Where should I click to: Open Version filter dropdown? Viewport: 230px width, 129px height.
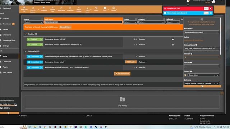[x=130, y=22]
